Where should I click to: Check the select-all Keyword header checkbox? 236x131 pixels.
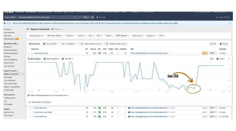29,49
